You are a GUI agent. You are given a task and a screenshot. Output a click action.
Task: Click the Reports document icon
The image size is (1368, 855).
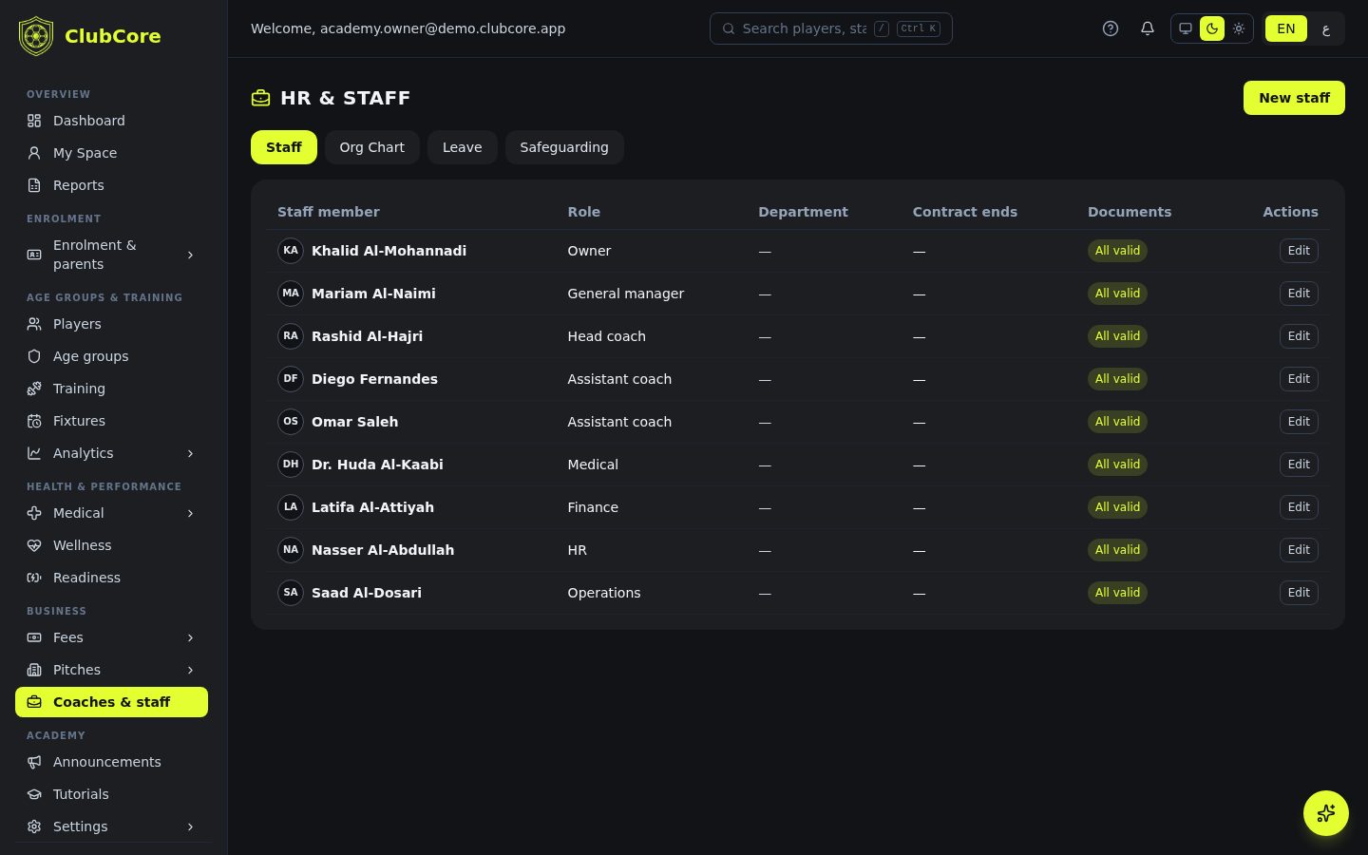tap(34, 185)
